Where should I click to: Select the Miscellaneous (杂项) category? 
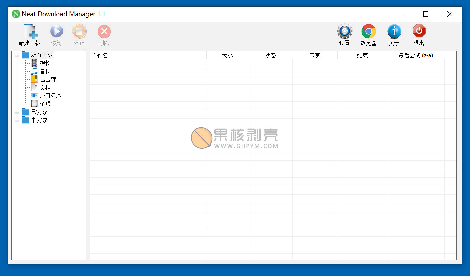(45, 104)
